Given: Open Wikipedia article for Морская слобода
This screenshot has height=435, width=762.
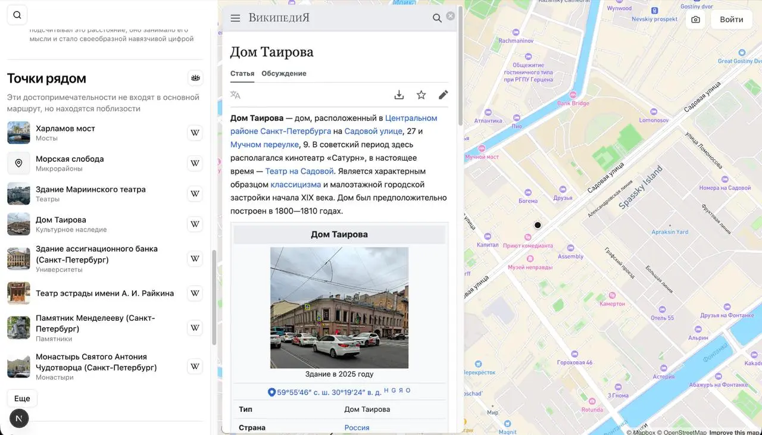Looking at the screenshot, I should coord(195,163).
